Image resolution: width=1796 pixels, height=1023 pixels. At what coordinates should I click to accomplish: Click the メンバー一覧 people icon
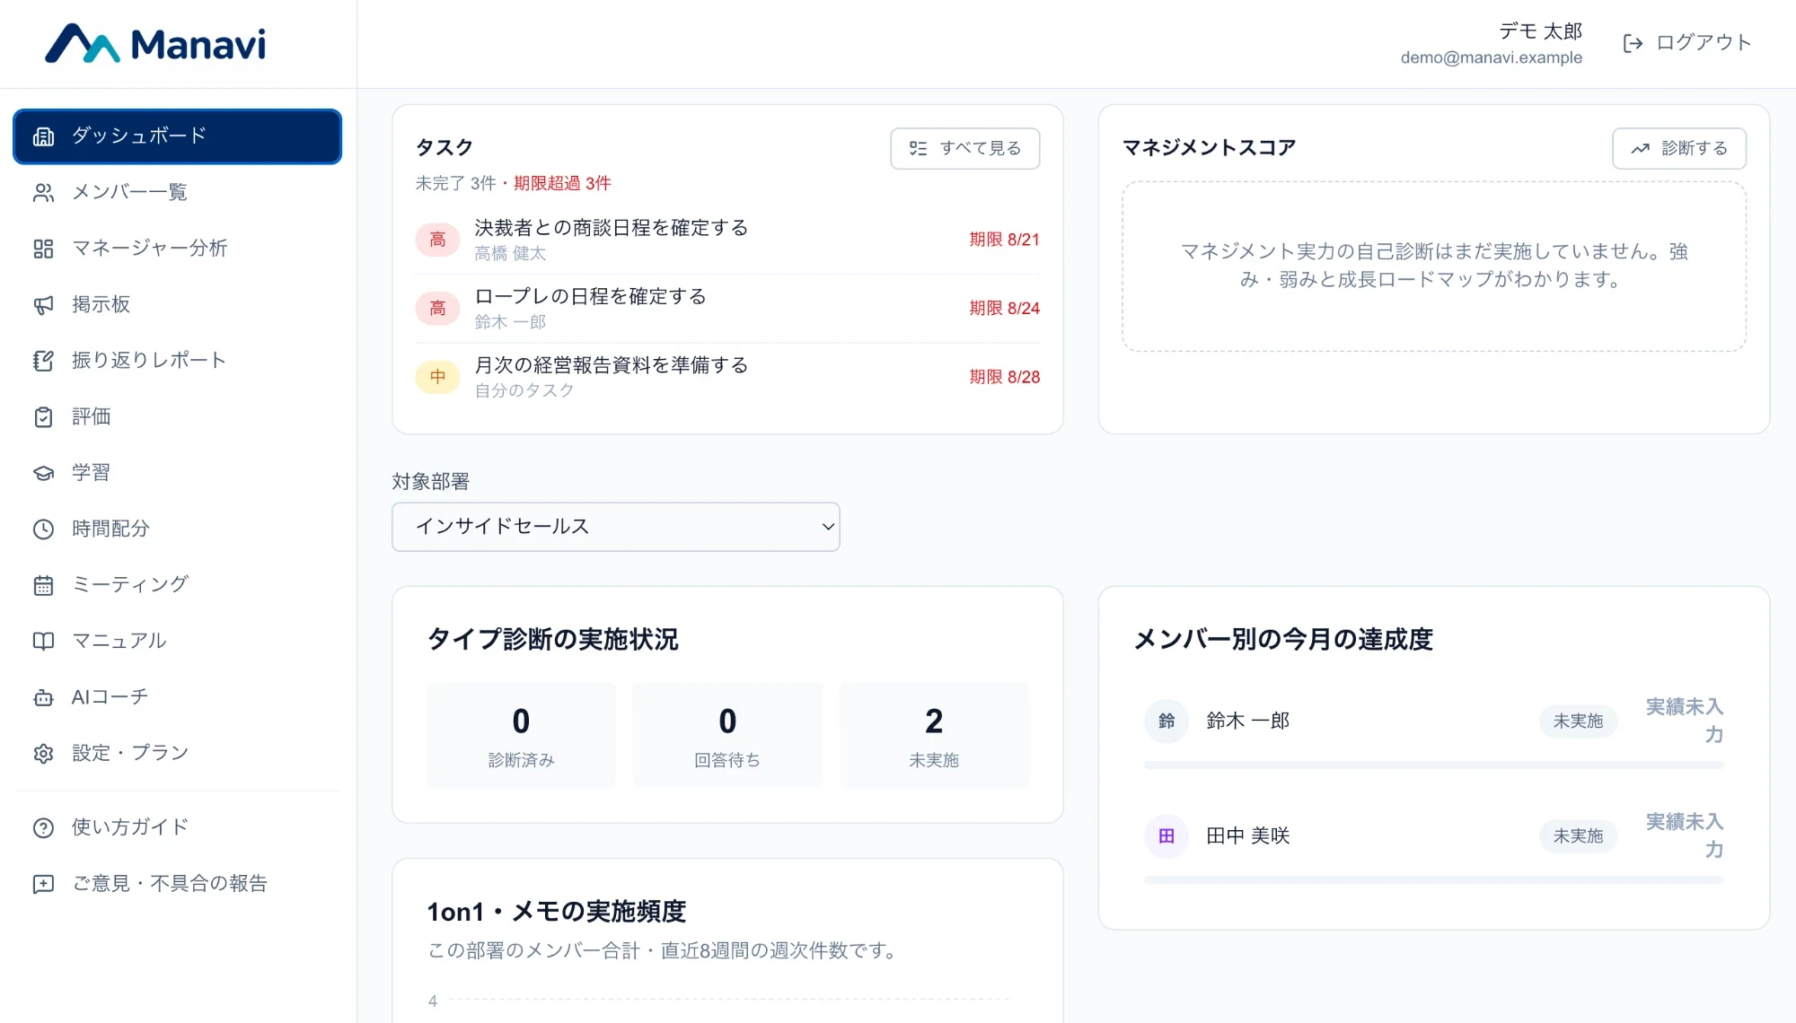[x=43, y=193]
